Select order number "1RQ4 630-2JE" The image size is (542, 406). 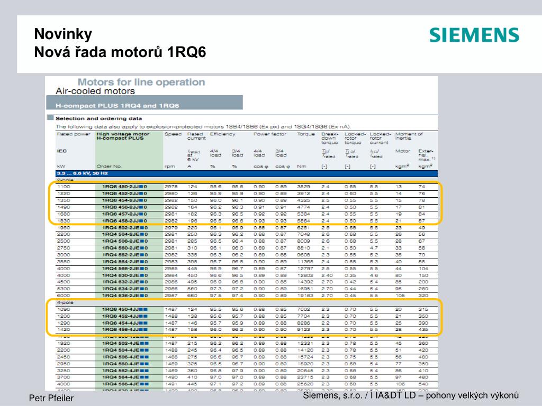click(x=125, y=275)
